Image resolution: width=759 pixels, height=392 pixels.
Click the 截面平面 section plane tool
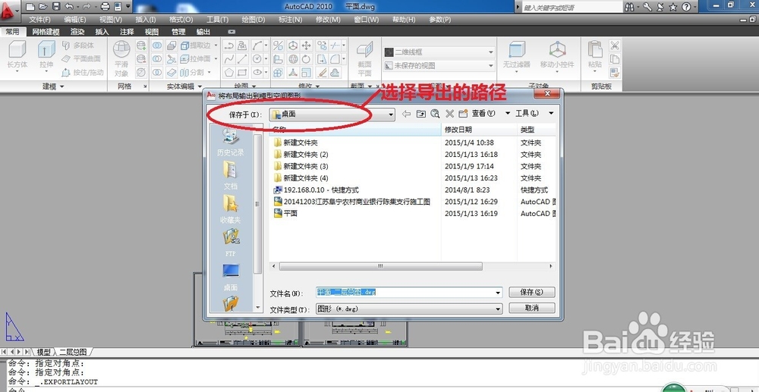[364, 59]
